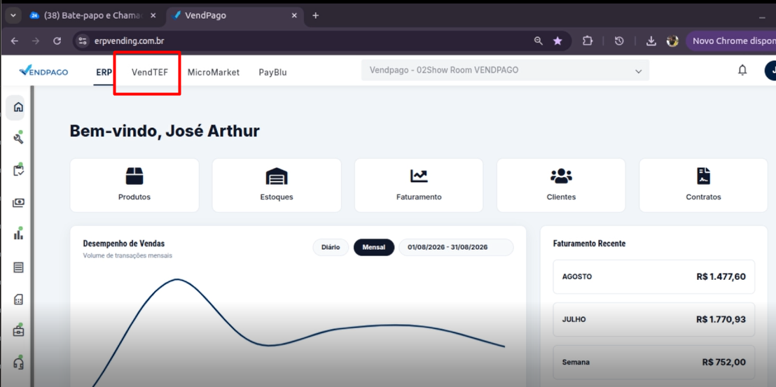
Task: Open the briefcase sidebar icon
Action: click(18, 330)
